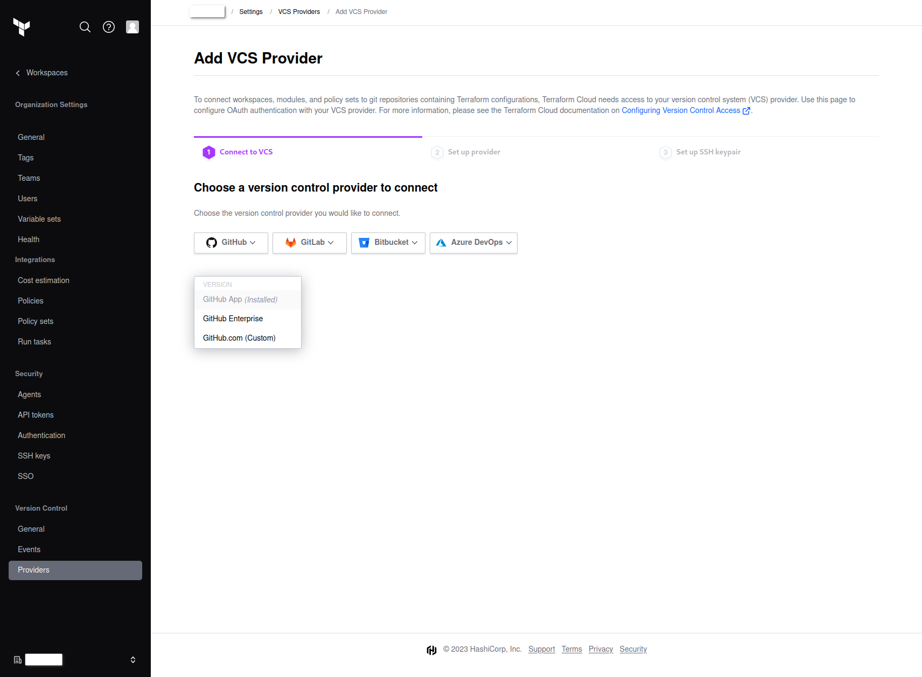The image size is (922, 677).
Task: Expand the GitHub provider dropdown
Action: [231, 243]
